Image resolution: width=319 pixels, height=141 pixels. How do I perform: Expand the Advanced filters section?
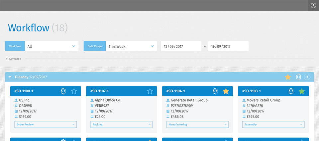pos(13,59)
